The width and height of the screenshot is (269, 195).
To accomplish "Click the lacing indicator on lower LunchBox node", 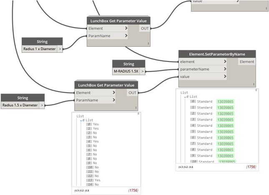I will point(136,108).
